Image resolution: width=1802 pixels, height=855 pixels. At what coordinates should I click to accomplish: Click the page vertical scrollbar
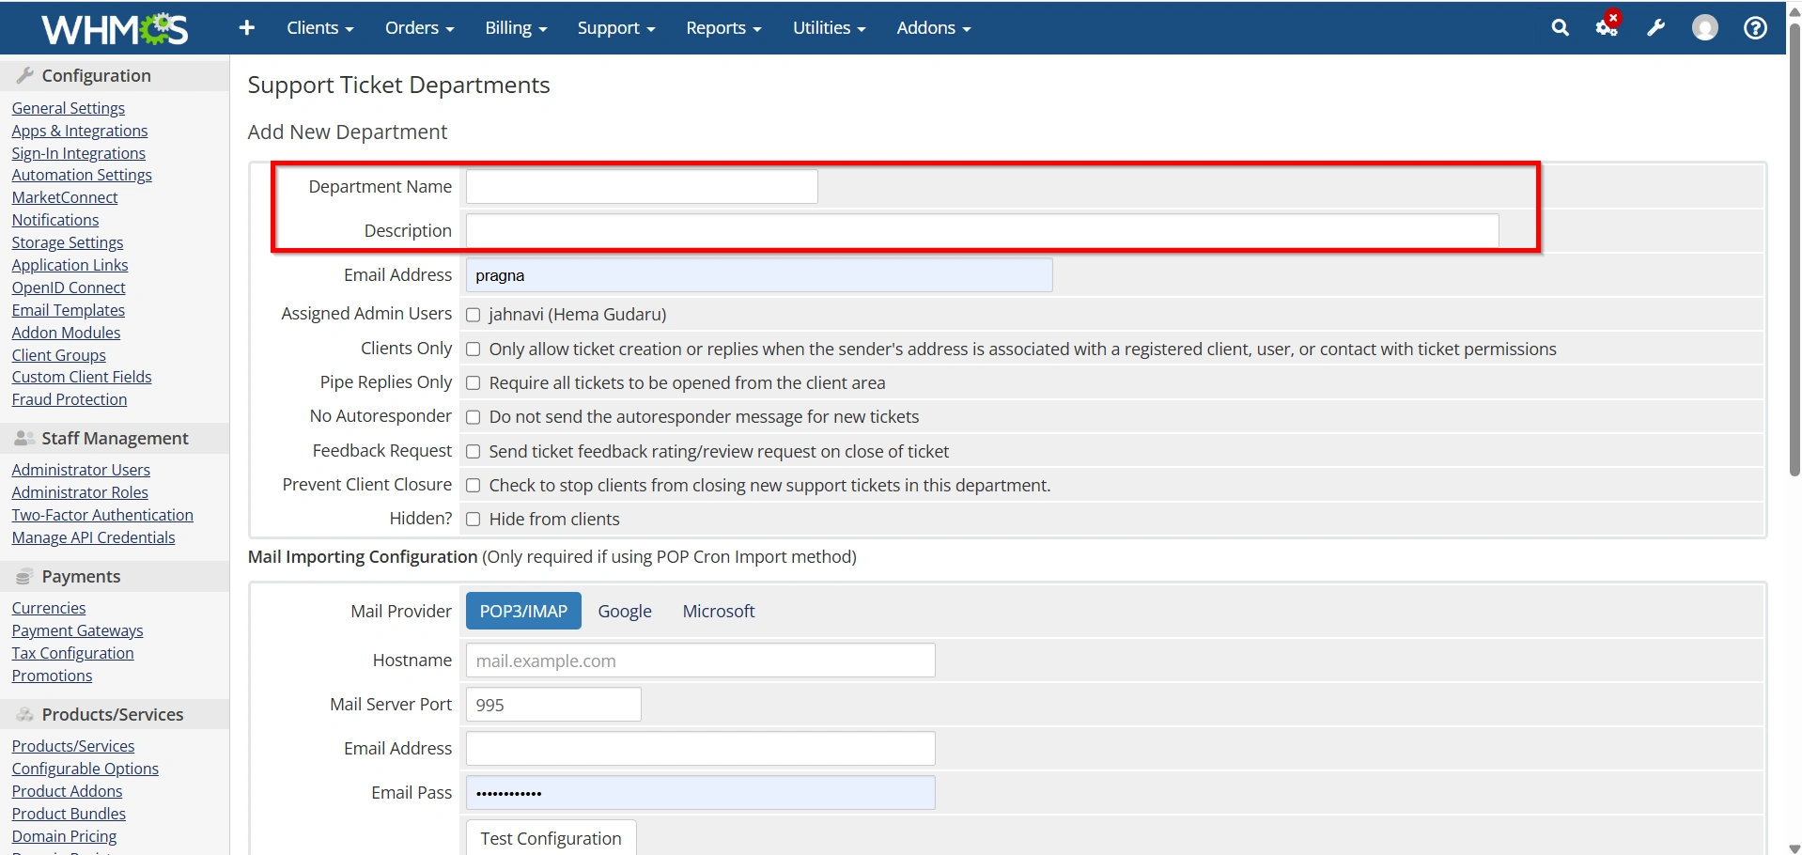[x=1794, y=249]
